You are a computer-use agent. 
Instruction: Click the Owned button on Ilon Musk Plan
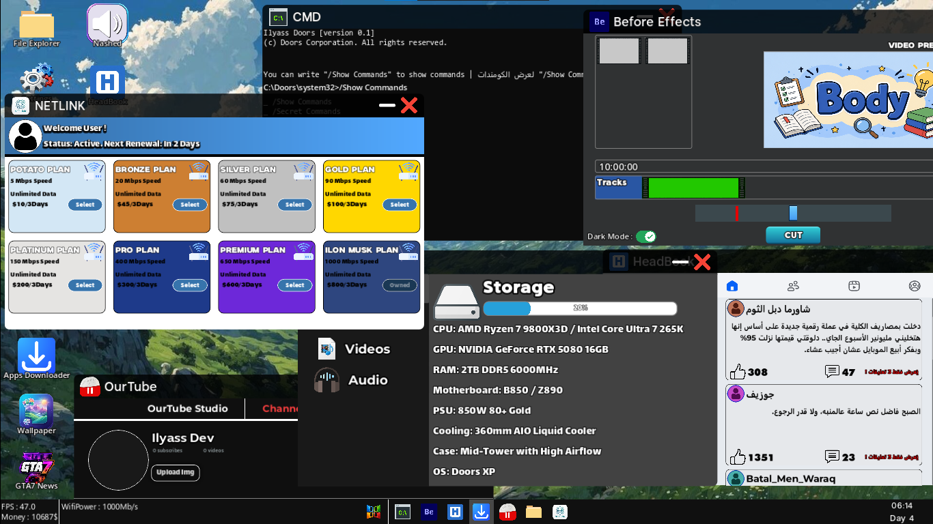coord(400,285)
